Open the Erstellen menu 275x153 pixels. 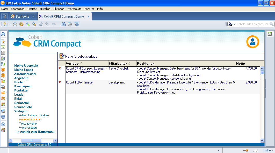pos(45,9)
